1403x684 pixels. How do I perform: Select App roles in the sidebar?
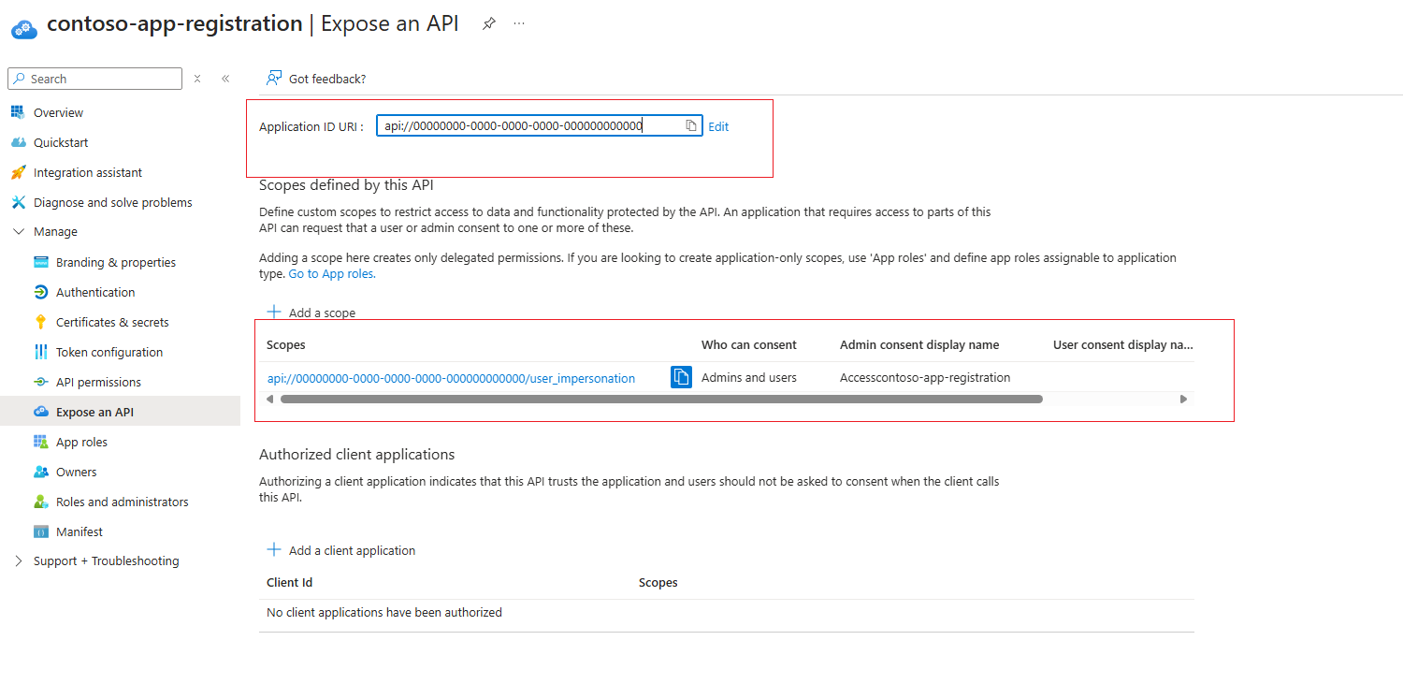81,442
